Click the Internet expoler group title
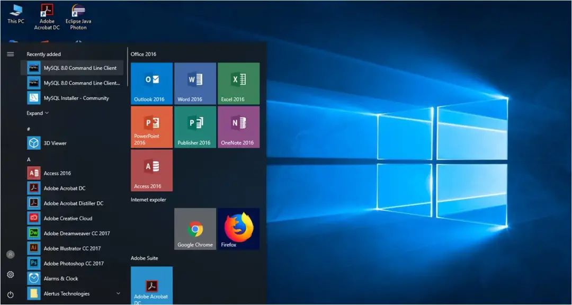This screenshot has height=305, width=572. (148, 200)
